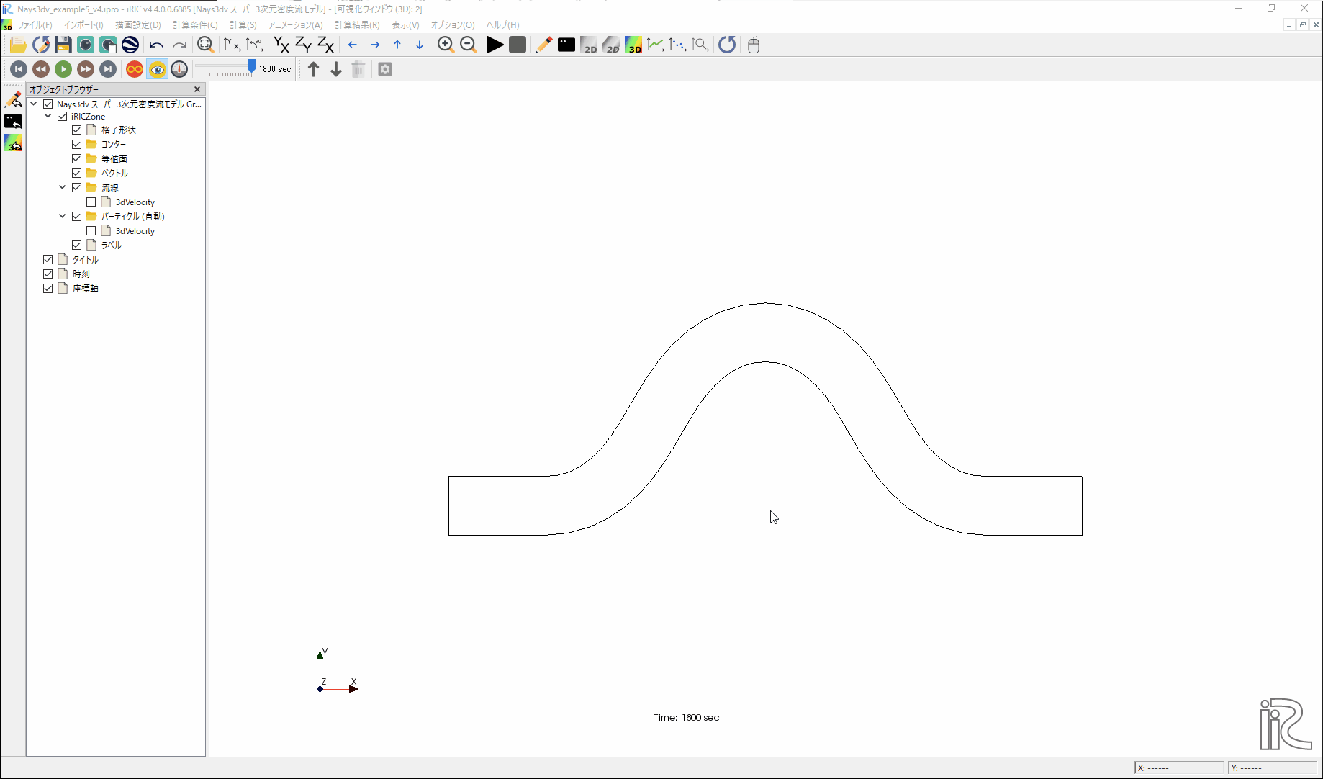Uncheck the 格子形状 checkbox

click(77, 130)
